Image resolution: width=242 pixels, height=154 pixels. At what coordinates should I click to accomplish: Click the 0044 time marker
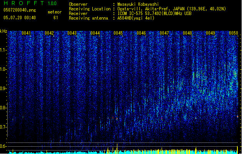[x=95, y=33]
